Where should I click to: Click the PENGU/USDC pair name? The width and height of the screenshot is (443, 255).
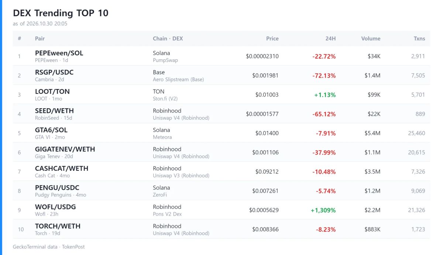pyautogui.click(x=57, y=188)
